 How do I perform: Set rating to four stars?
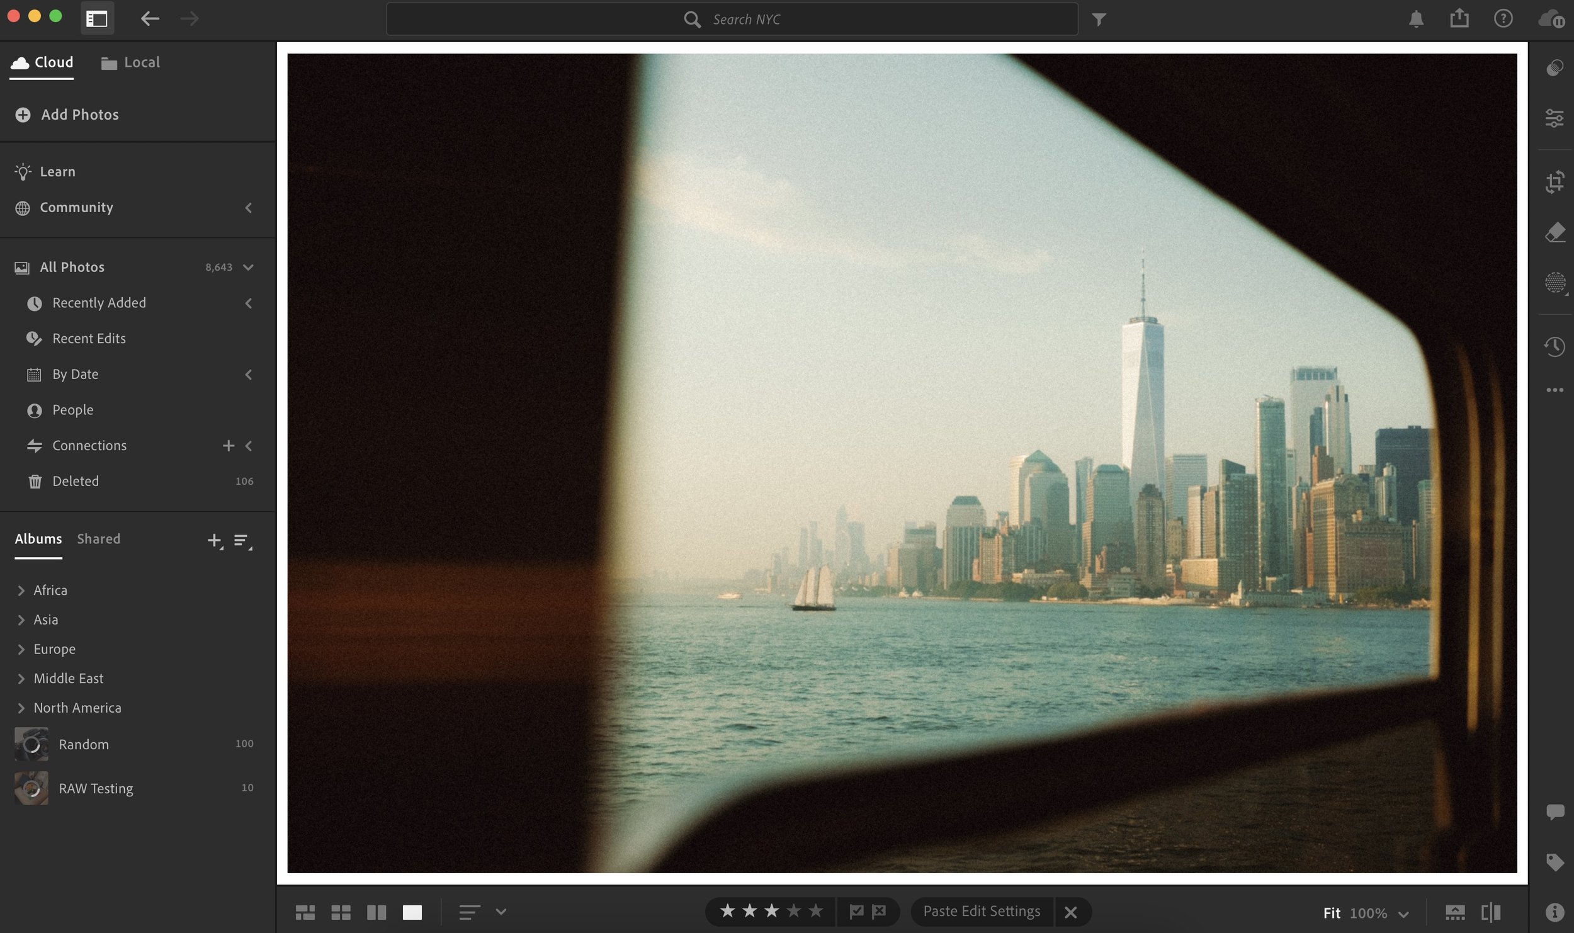pyautogui.click(x=793, y=910)
